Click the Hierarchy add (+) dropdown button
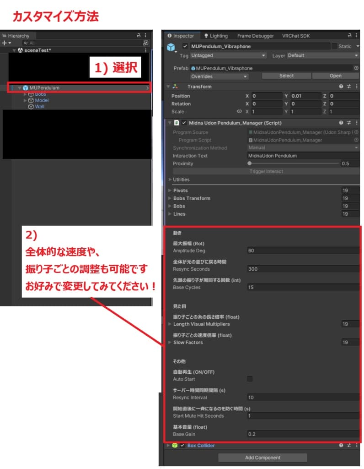Viewport: 364px width, 469px height. (6, 43)
